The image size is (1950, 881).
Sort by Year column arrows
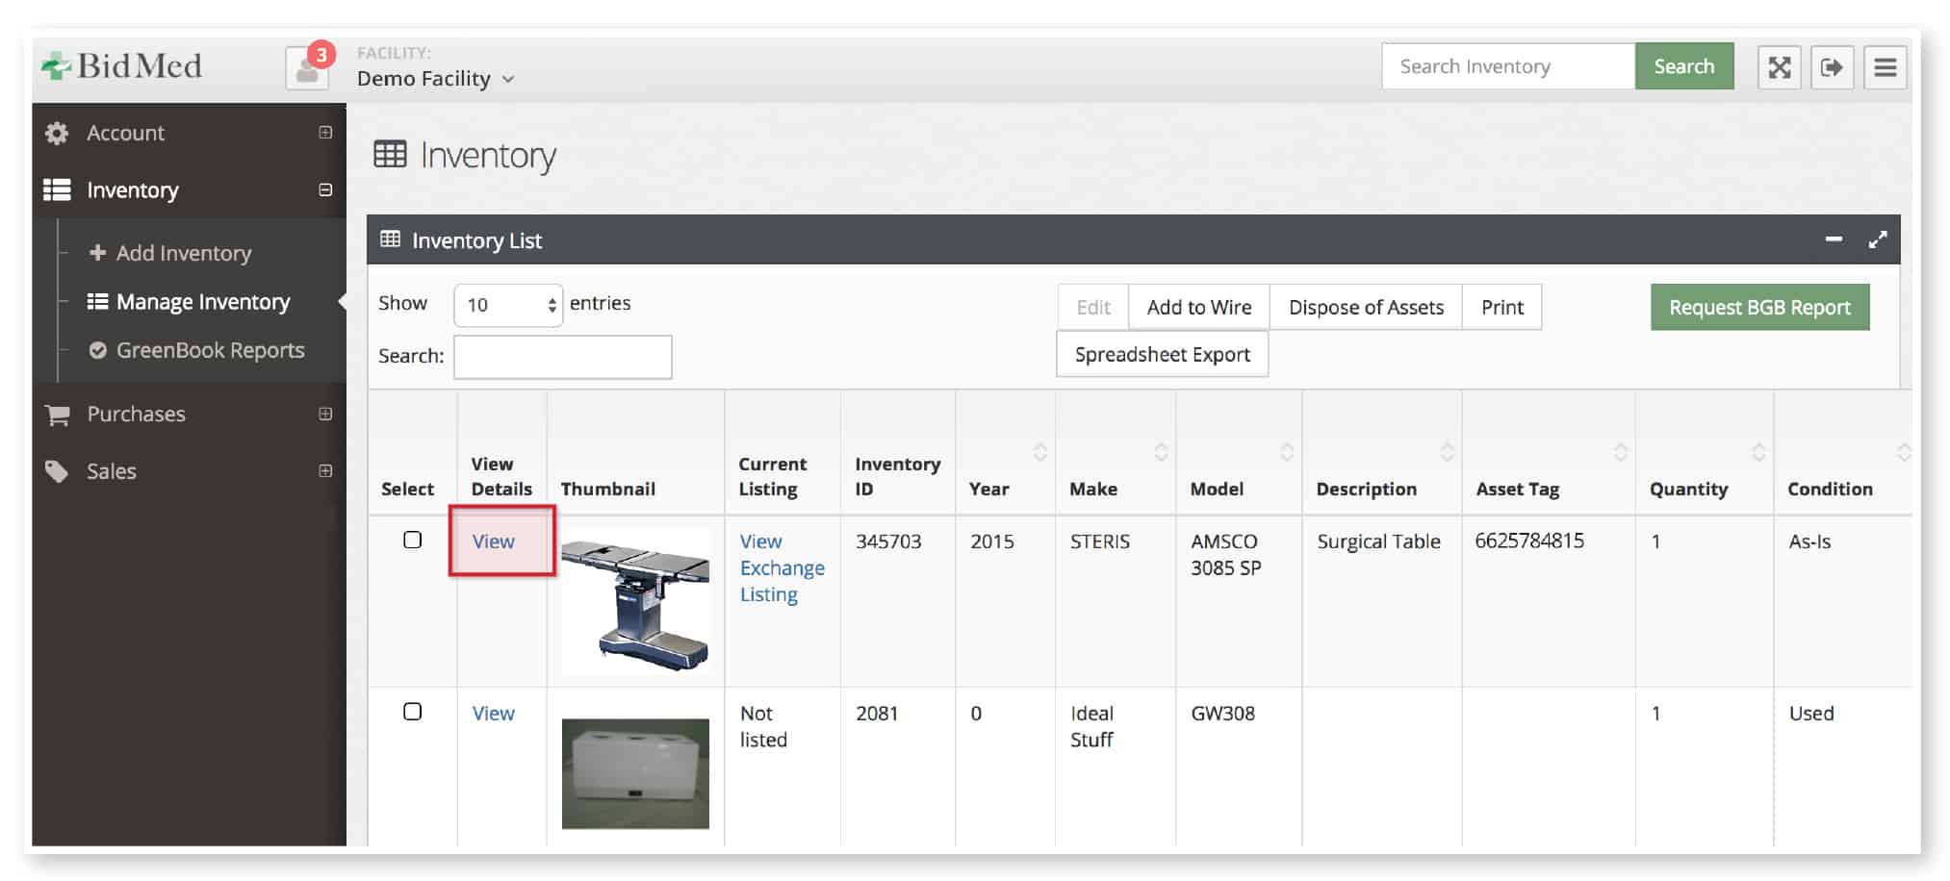tap(1039, 452)
